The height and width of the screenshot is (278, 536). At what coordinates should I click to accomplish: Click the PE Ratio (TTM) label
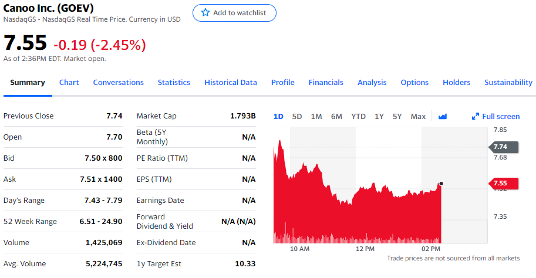pyautogui.click(x=162, y=158)
